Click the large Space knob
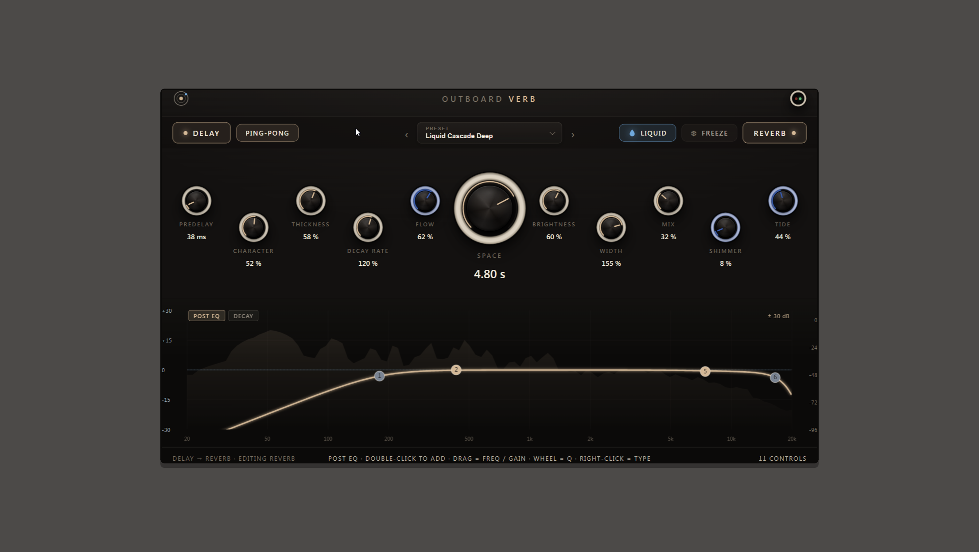Viewport: 979px width, 552px height. coord(489,208)
